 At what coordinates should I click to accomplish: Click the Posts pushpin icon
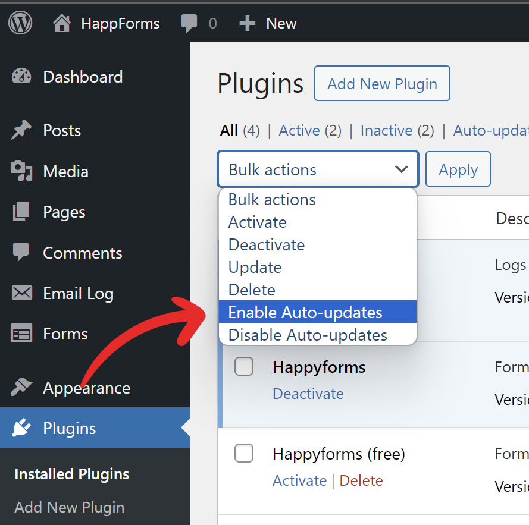coord(21,130)
